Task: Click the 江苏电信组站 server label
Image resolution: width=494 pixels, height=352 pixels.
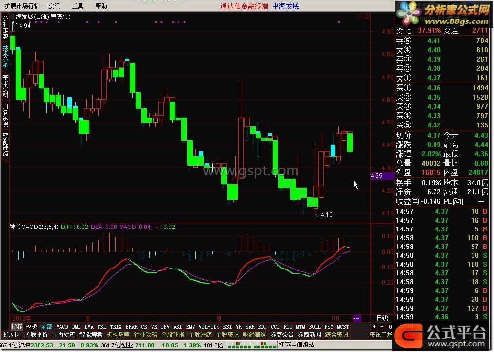Action: [296, 345]
